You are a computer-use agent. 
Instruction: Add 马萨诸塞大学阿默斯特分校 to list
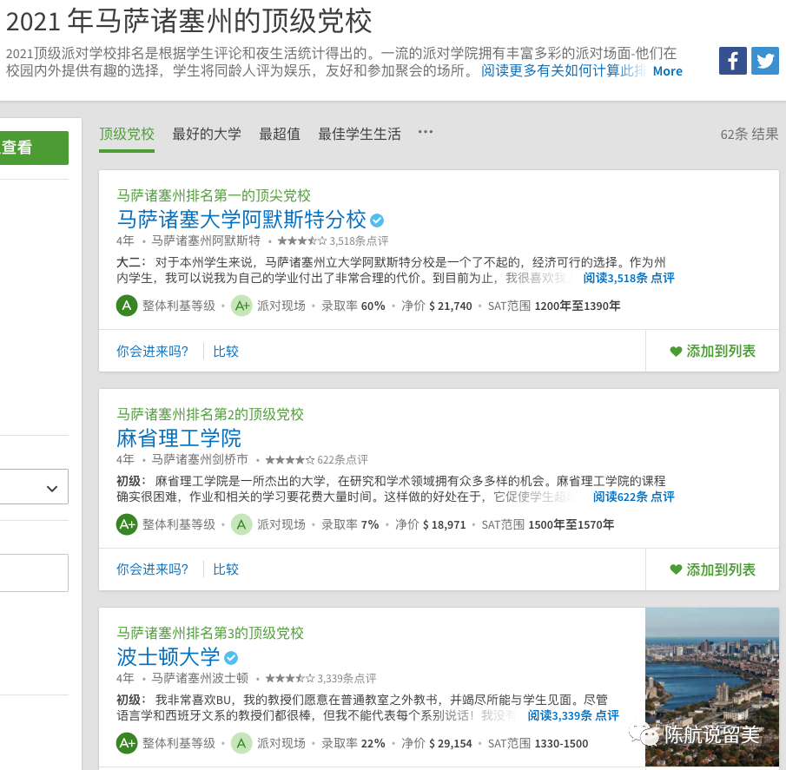point(712,351)
